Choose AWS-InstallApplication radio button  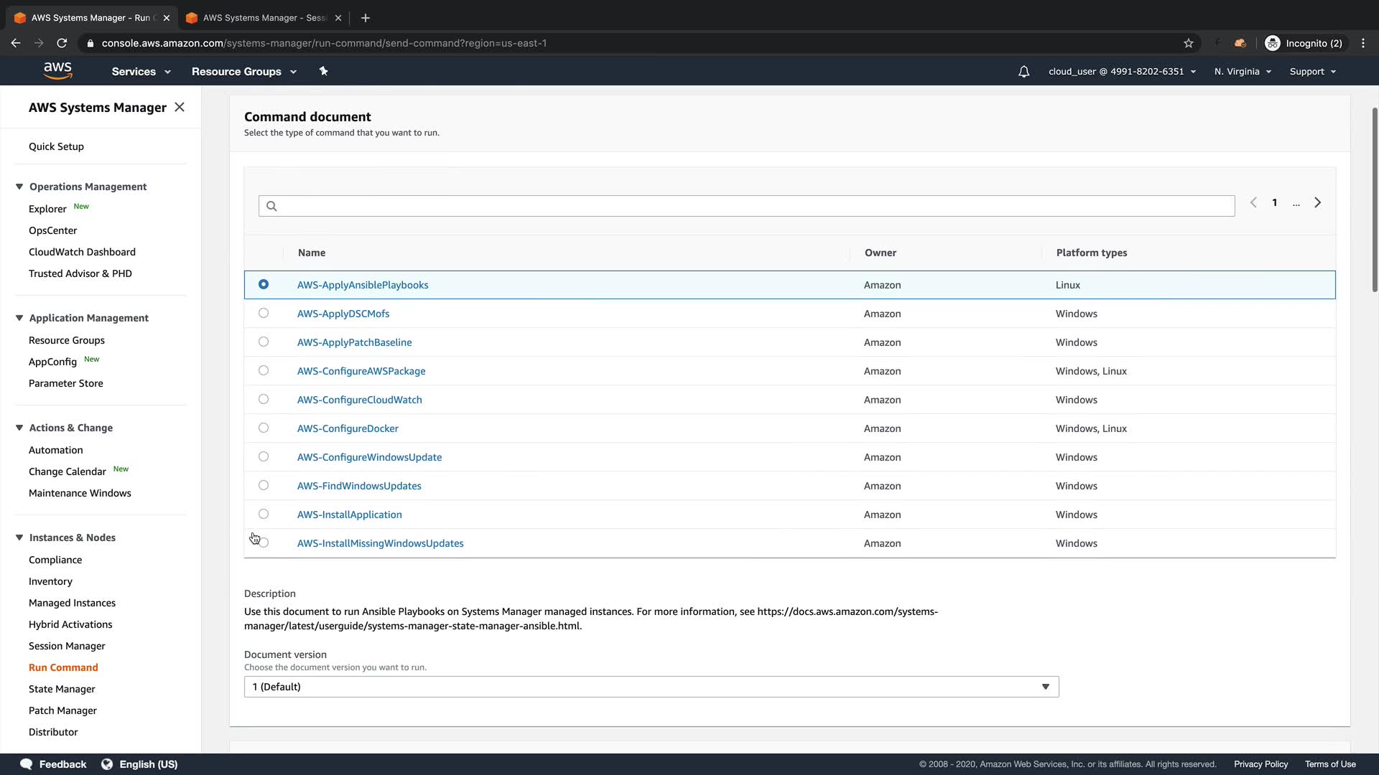(264, 515)
